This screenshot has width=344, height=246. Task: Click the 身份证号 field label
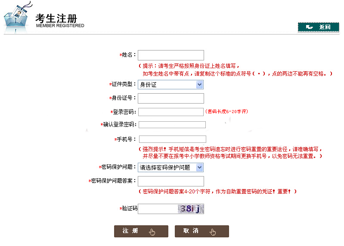click(x=123, y=98)
